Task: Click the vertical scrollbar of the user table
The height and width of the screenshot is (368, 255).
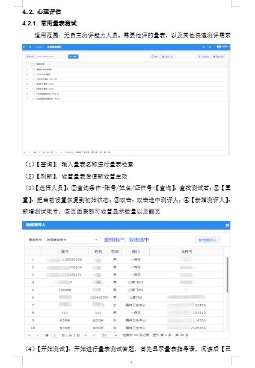Action: point(227,274)
